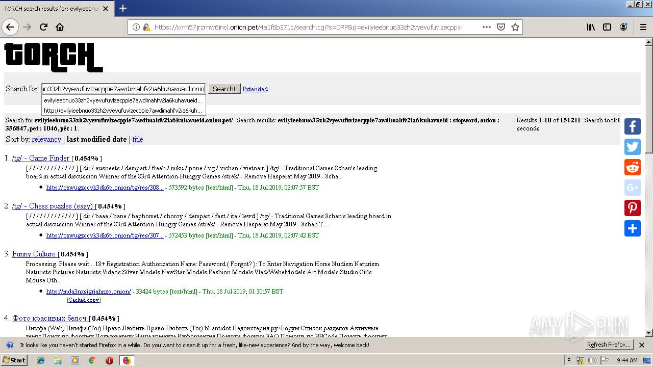The height and width of the screenshot is (367, 653).
Task: Open the Firefox home page
Action: click(60, 27)
